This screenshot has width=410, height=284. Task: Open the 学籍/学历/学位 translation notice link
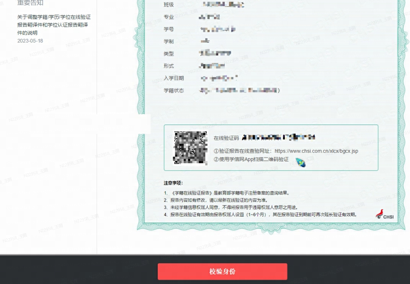click(x=54, y=25)
